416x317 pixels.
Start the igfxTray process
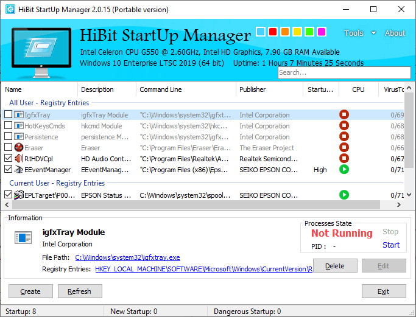pos(391,245)
